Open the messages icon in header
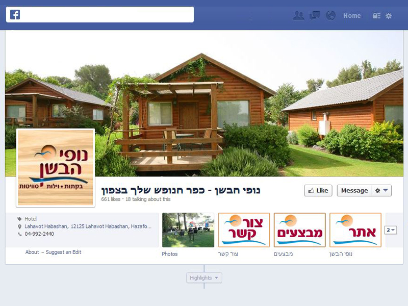This screenshot has height=306, width=408. (x=315, y=16)
